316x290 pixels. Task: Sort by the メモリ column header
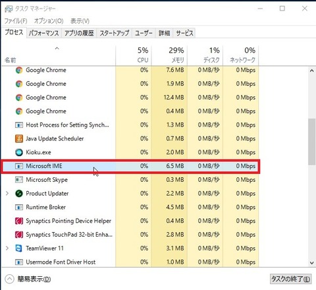169,55
